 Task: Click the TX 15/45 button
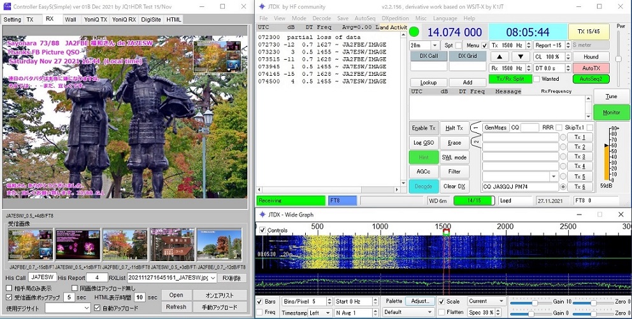[x=589, y=32]
